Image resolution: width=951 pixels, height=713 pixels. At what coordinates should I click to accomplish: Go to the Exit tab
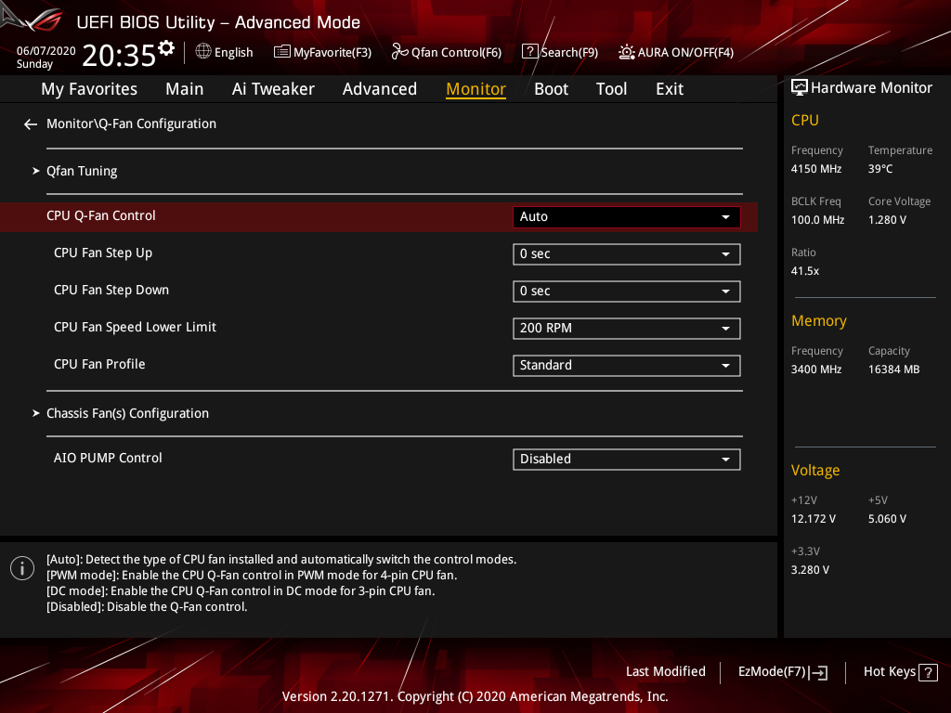(x=670, y=89)
